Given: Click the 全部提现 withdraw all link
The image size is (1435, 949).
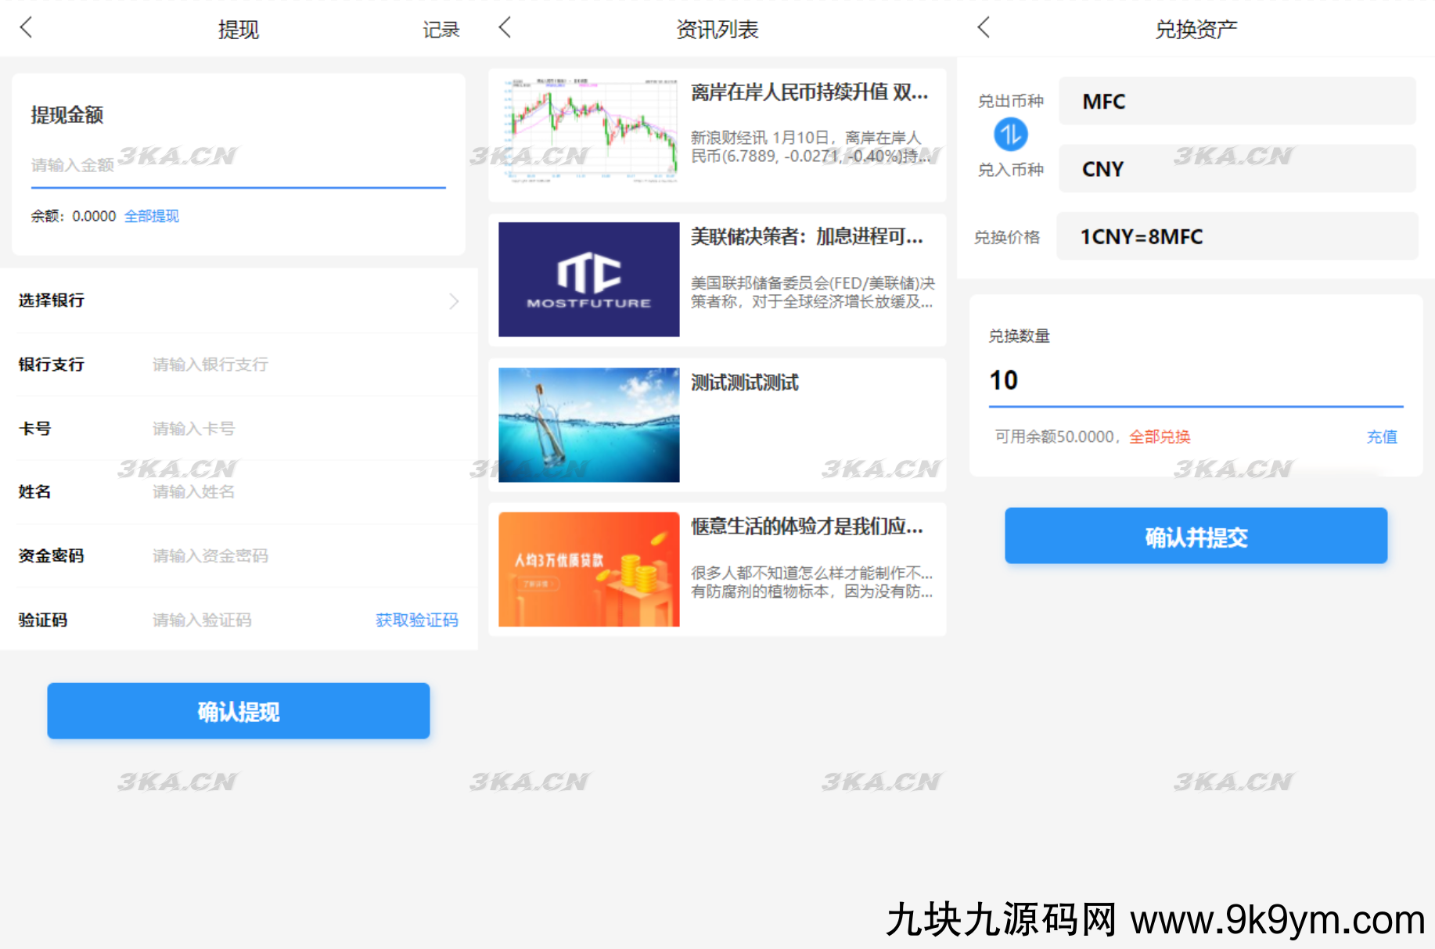Looking at the screenshot, I should pyautogui.click(x=152, y=216).
